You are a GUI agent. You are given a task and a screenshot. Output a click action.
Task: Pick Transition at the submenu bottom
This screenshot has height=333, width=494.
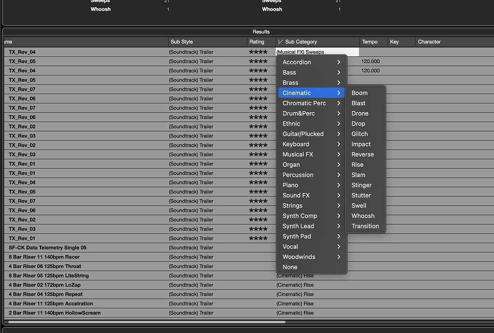pyautogui.click(x=365, y=226)
